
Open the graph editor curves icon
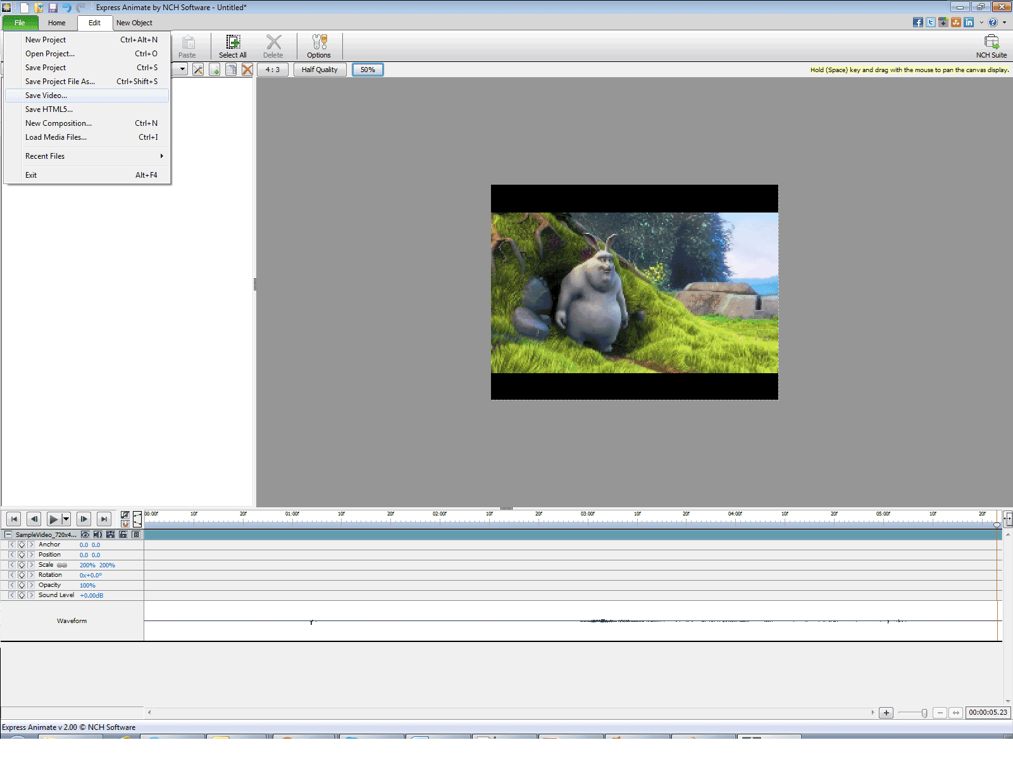point(137,520)
